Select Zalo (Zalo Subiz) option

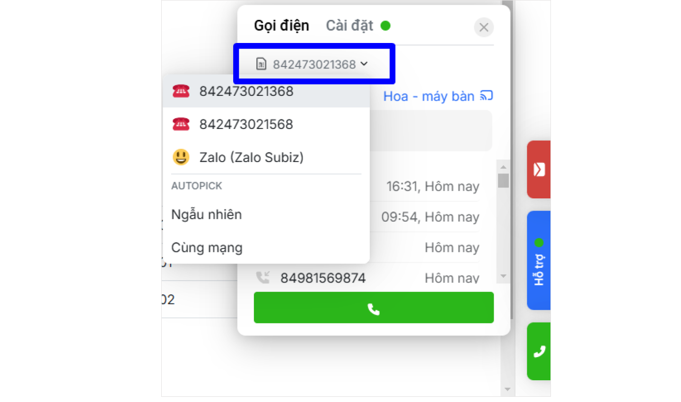pos(251,157)
